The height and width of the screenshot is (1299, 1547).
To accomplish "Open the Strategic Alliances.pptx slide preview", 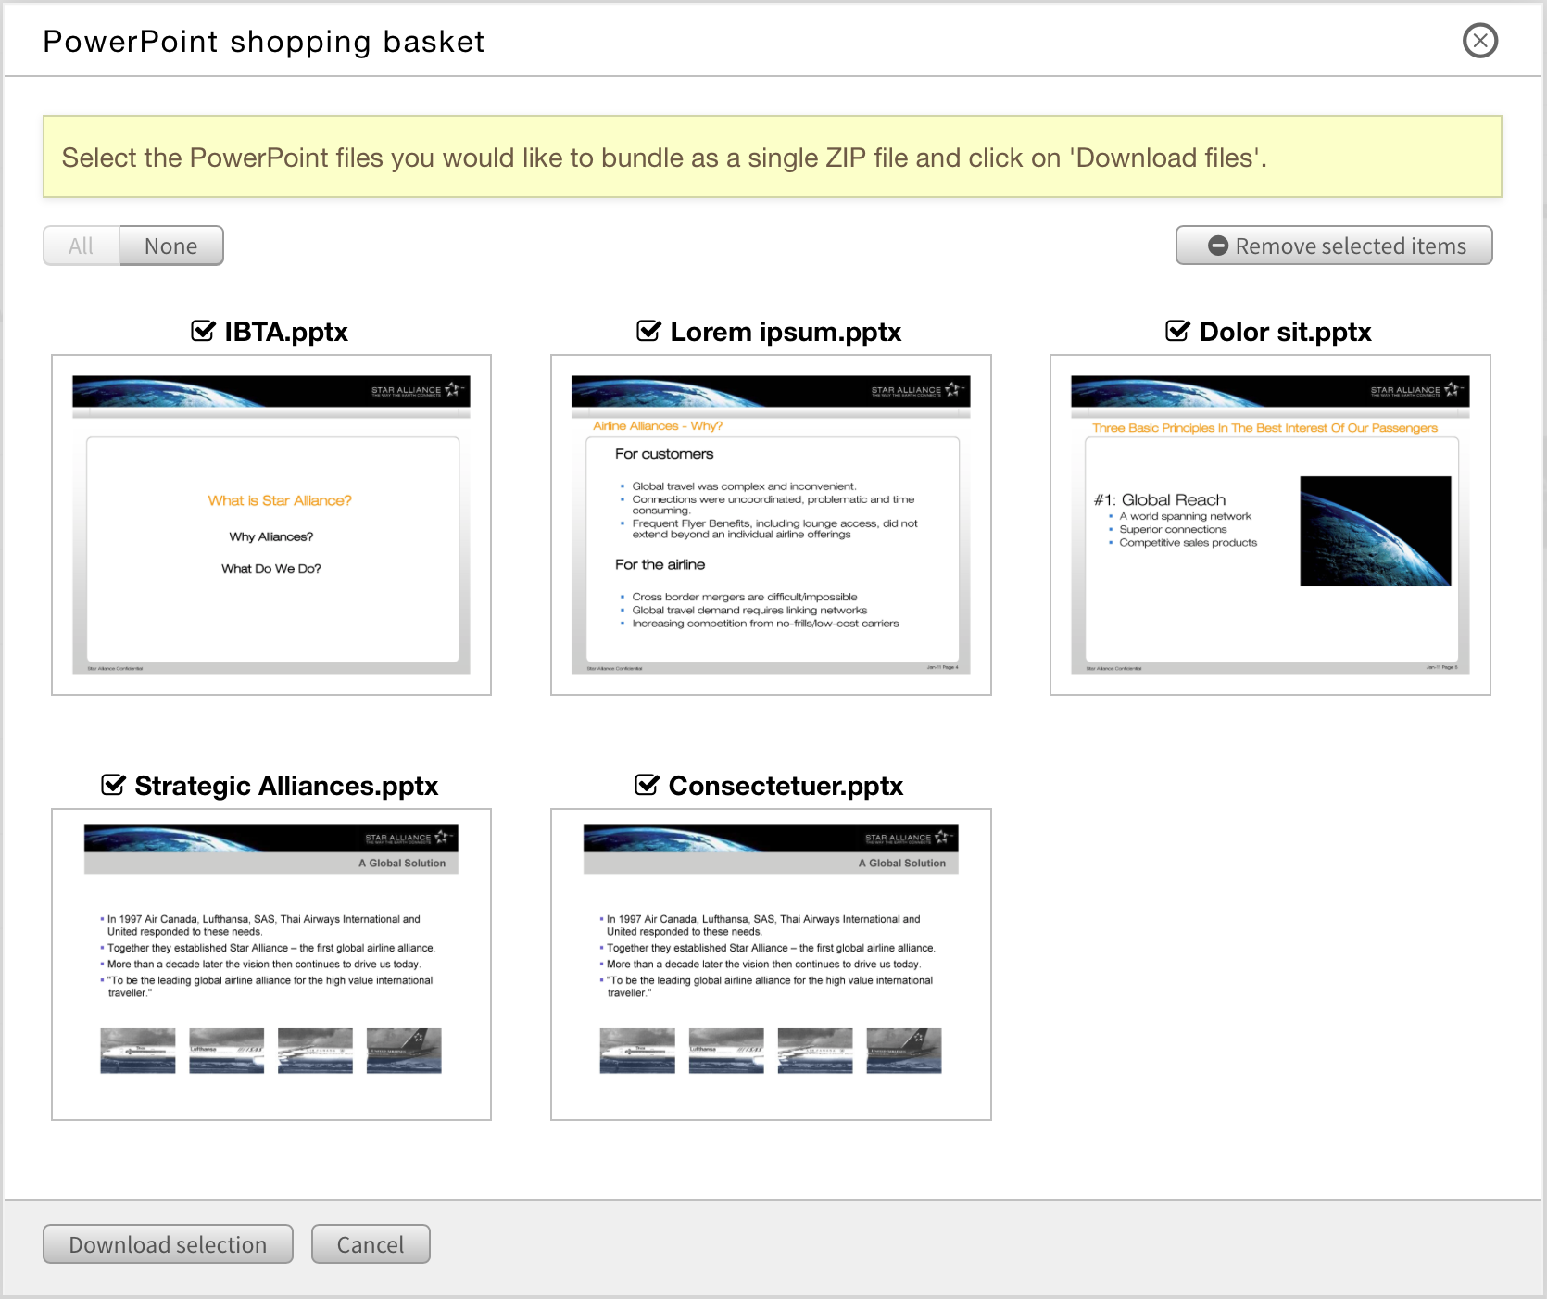I will tap(270, 964).
